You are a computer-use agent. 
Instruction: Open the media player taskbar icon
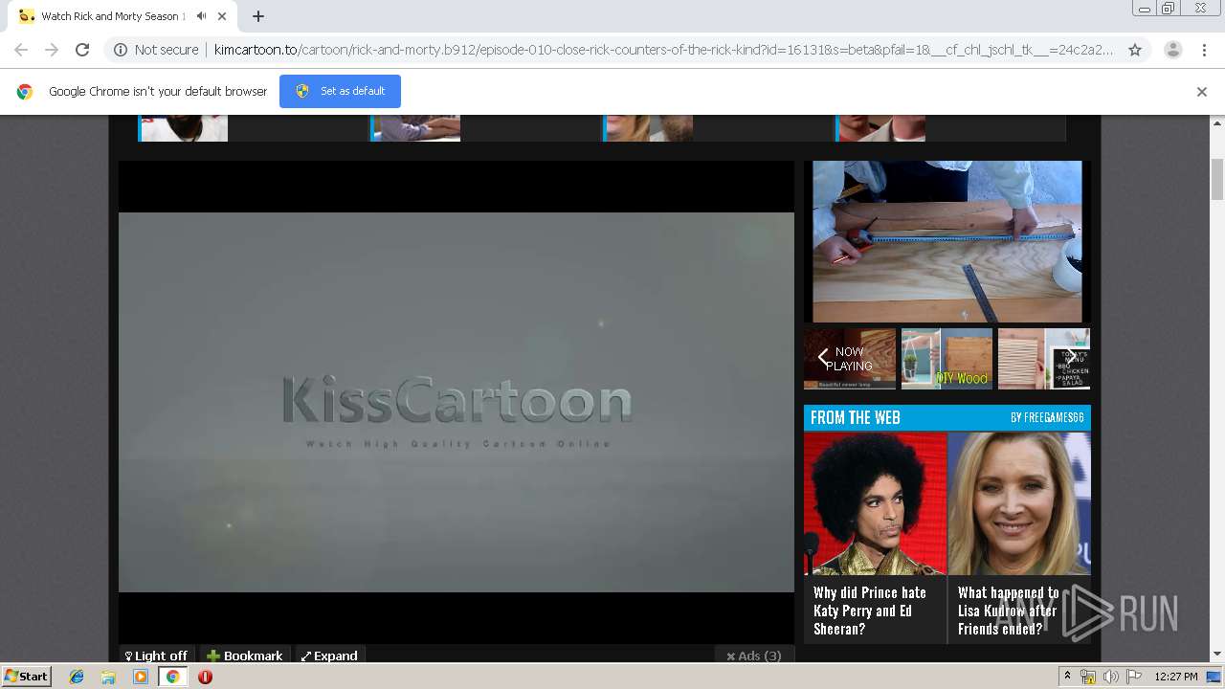pyautogui.click(x=141, y=677)
